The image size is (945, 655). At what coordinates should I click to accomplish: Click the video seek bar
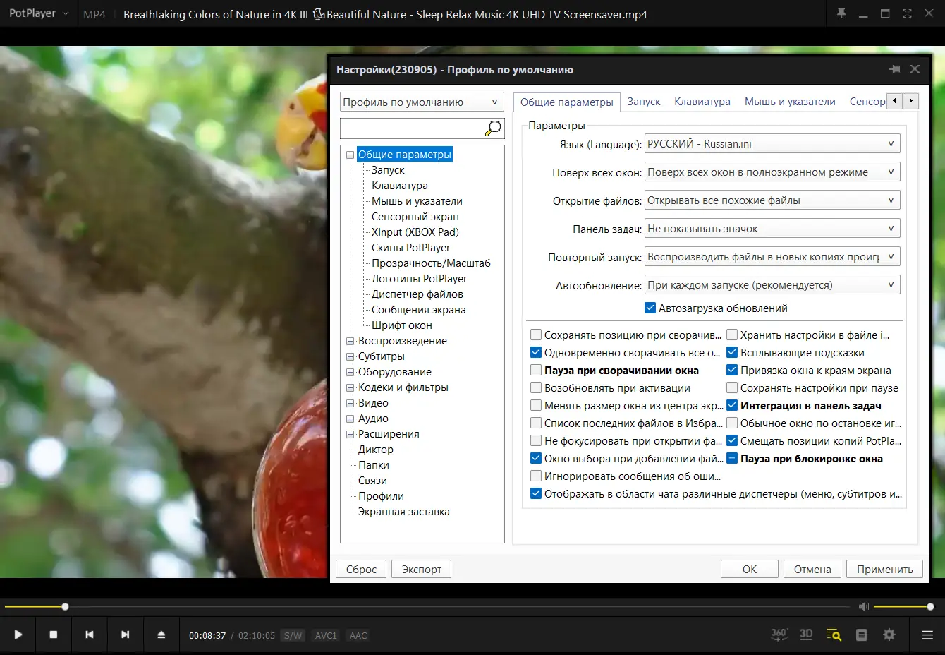click(x=427, y=606)
